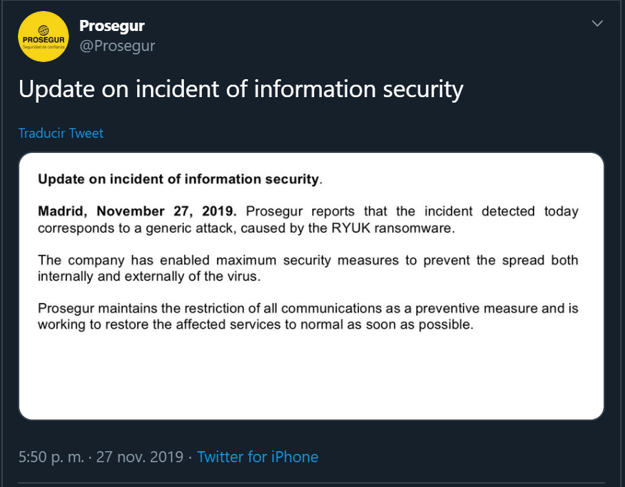Open the @Prosegur handle profile
The height and width of the screenshot is (487, 625).
[117, 46]
